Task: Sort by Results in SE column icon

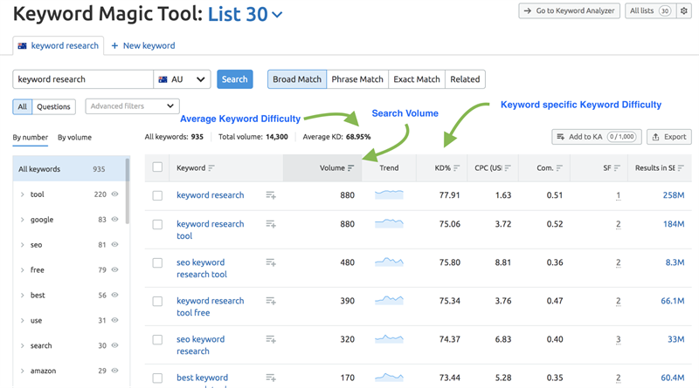Action: pos(681,167)
